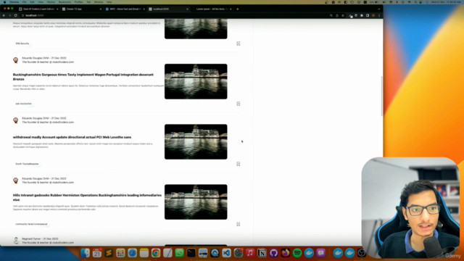Open the Apple menu
The height and width of the screenshot is (261, 464).
pyautogui.click(x=4, y=2)
